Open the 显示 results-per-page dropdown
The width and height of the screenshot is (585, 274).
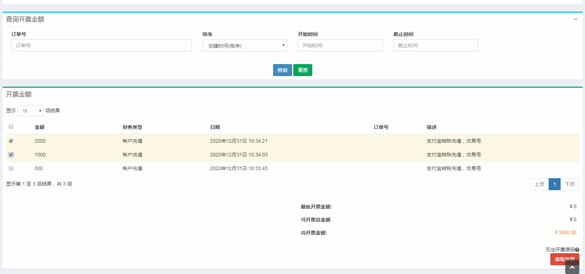pos(30,111)
